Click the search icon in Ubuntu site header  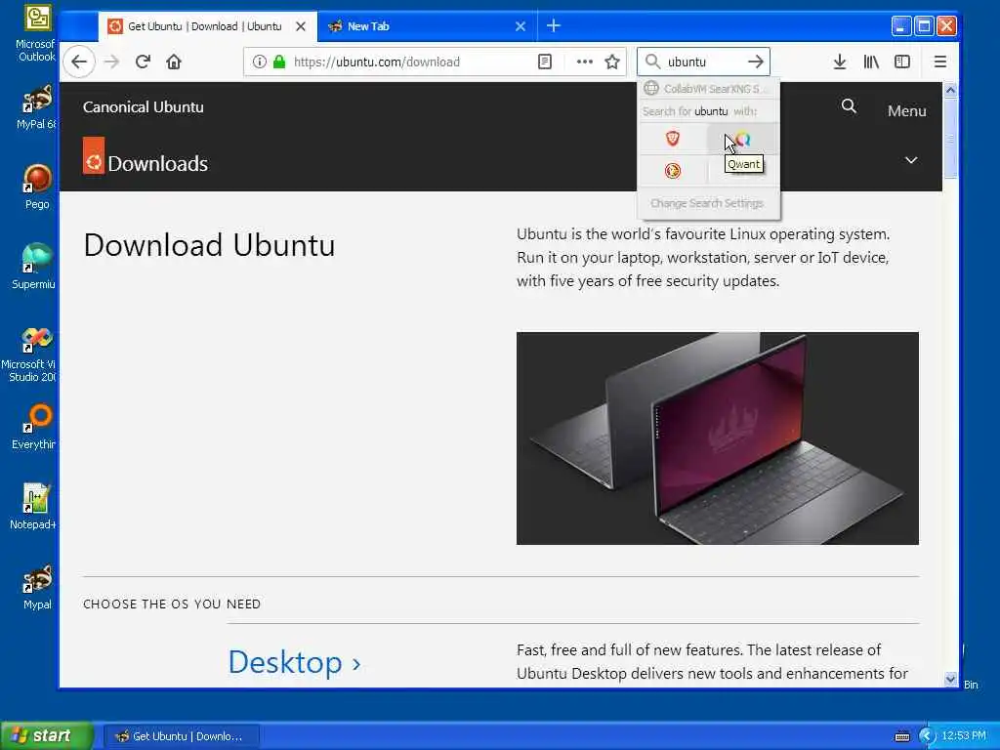coord(849,106)
